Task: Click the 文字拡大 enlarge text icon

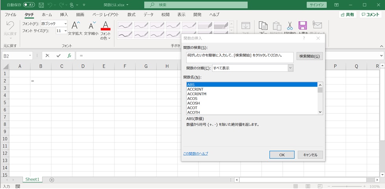Action: point(76,26)
